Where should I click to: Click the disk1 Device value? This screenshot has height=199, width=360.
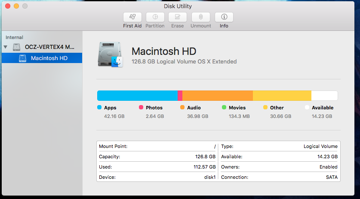click(210, 177)
